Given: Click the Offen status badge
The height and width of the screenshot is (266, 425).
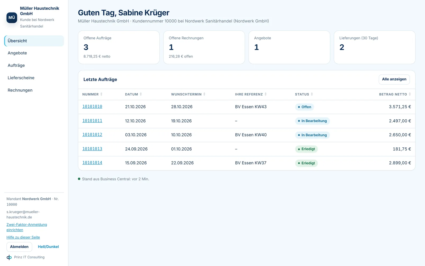Looking at the screenshot, I should click(x=304, y=107).
